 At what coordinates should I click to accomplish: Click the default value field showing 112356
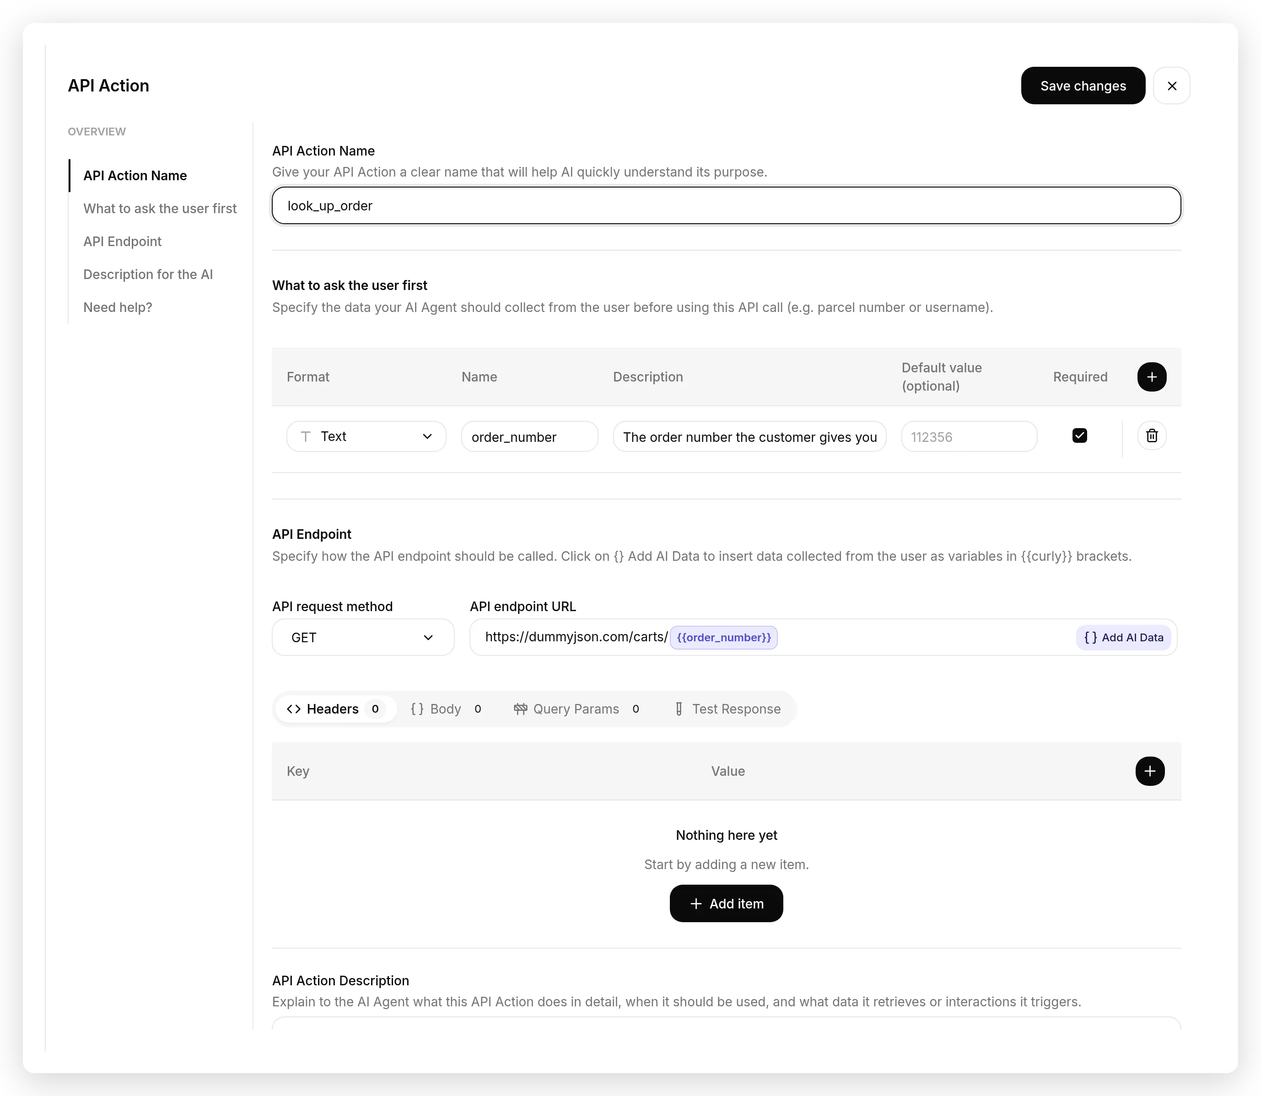click(969, 437)
